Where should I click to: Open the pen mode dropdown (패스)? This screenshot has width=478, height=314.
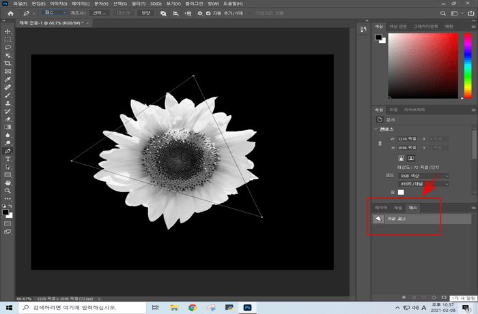[53, 13]
